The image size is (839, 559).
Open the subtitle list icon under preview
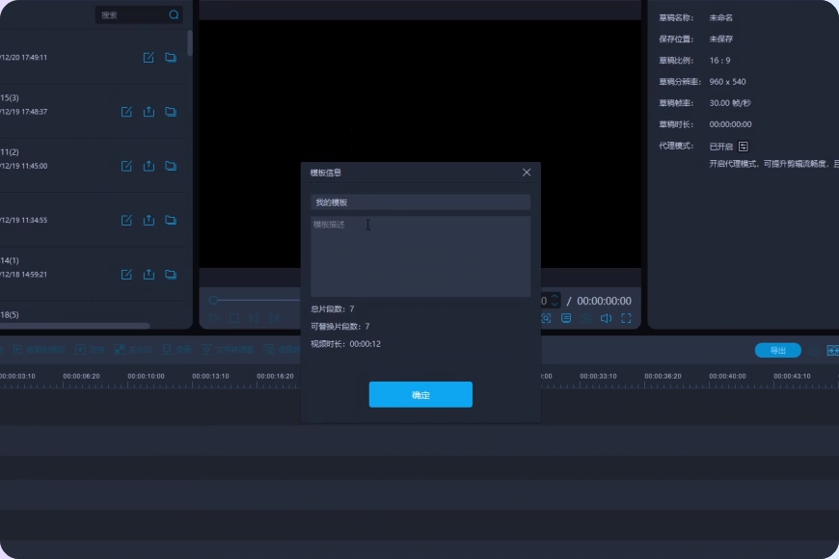[566, 318]
